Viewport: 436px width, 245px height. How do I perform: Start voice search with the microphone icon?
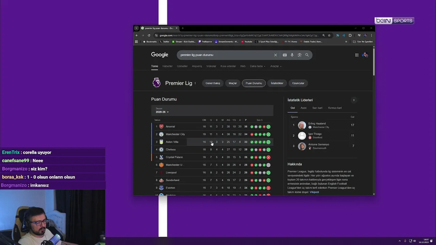[292, 55]
